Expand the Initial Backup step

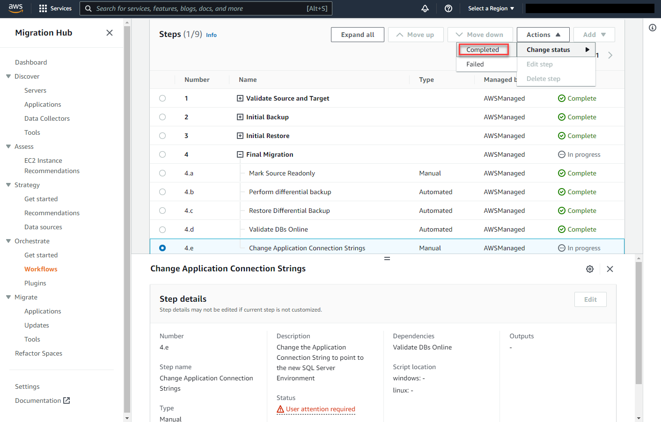pos(240,117)
